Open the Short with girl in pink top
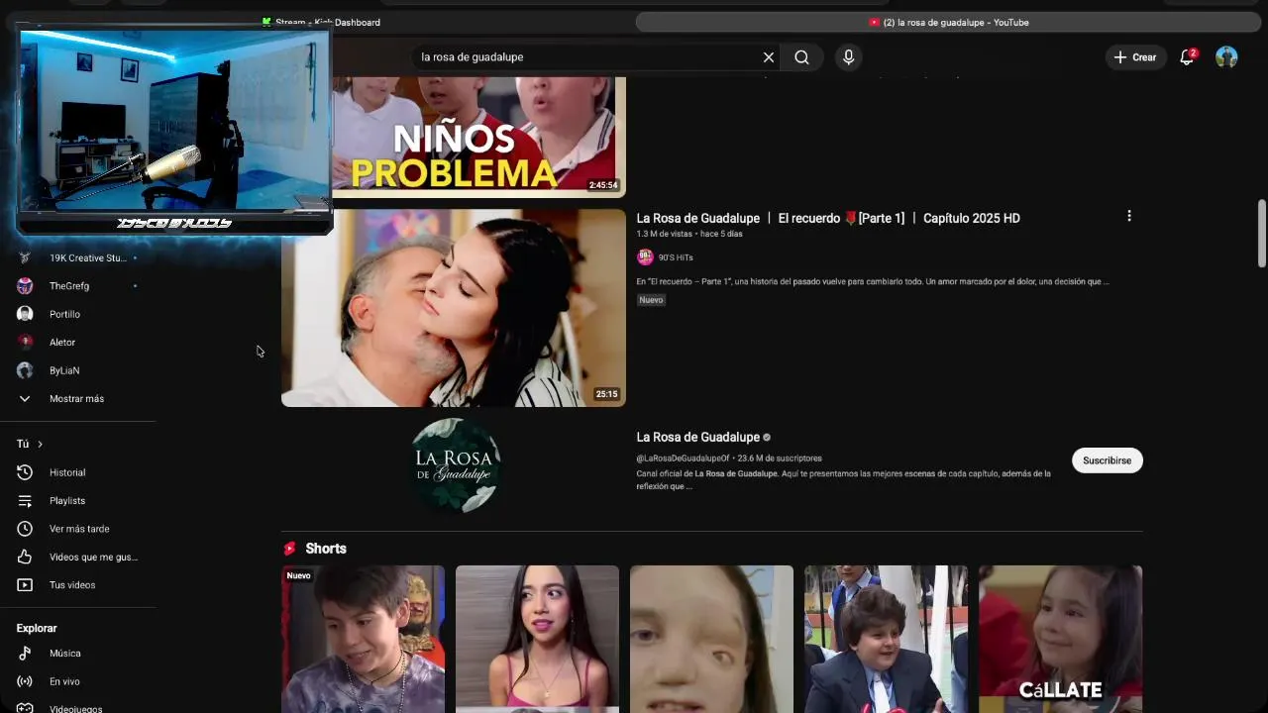The image size is (1268, 713). [x=537, y=639]
